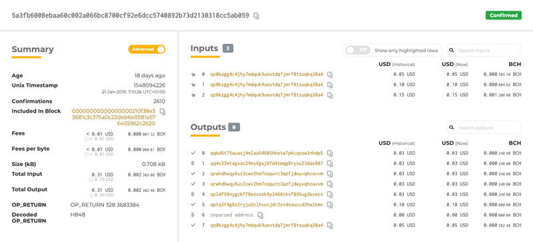Click the green Confirmed badge

coord(504,15)
